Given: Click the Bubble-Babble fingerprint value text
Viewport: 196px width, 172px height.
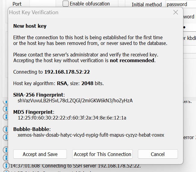Looking at the screenshot, I should [x=91, y=135].
